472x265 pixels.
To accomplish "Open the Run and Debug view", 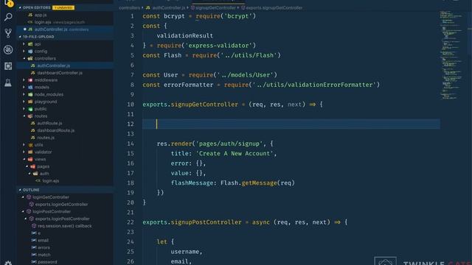I will 8,49.
